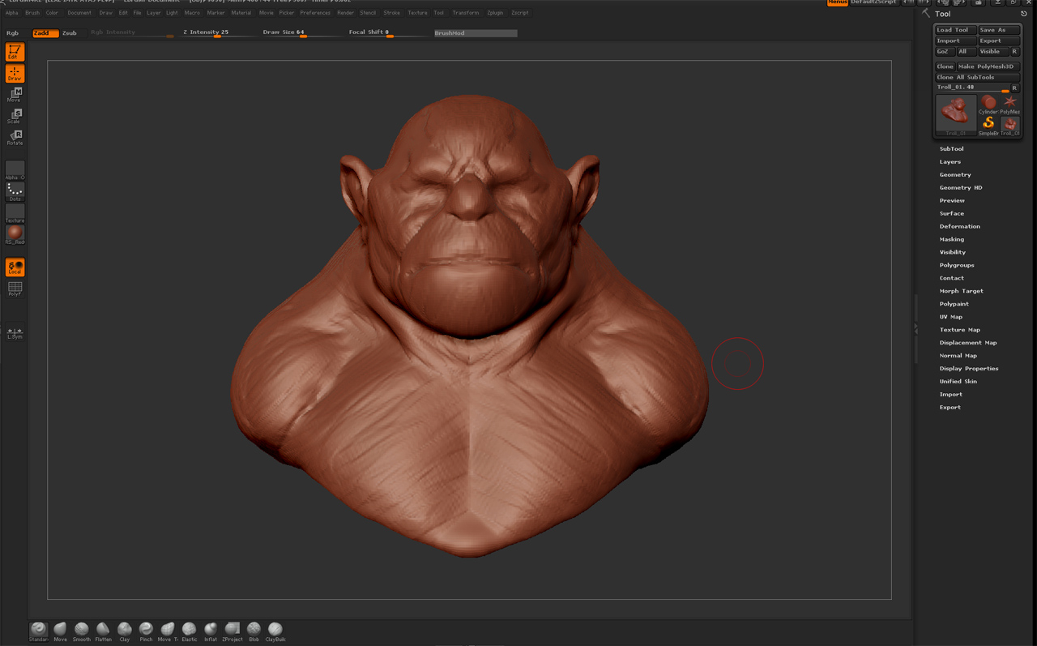Screen dimensions: 1037x646
Task: Expand the Displacement Map section
Action: point(967,343)
